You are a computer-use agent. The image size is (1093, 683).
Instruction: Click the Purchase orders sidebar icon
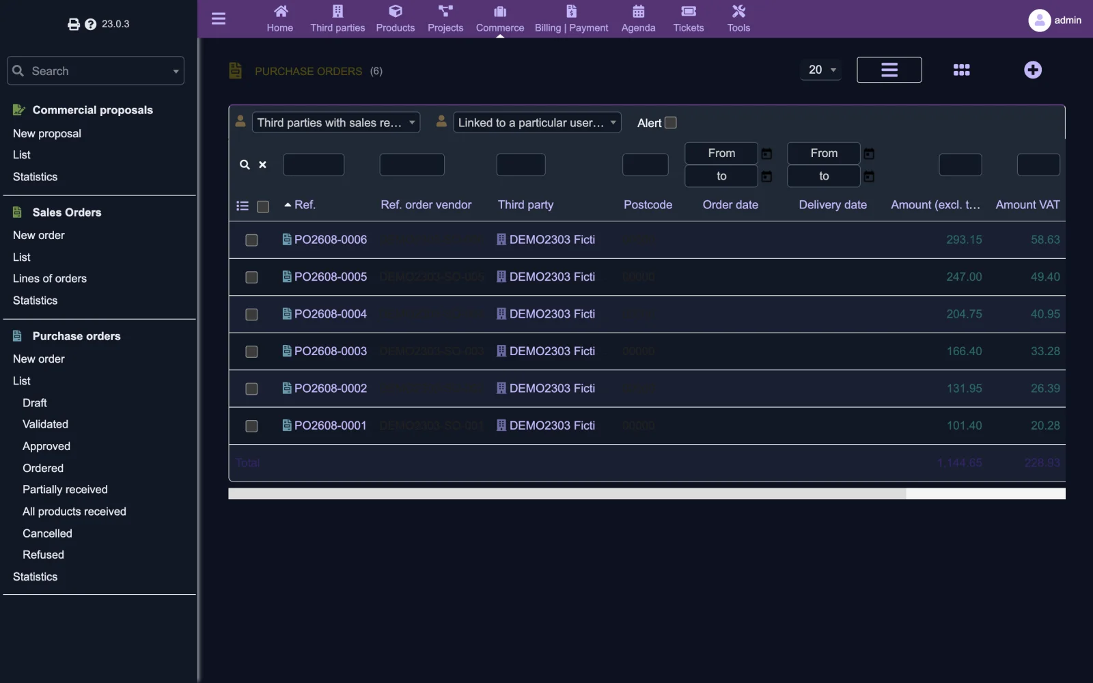tap(18, 335)
